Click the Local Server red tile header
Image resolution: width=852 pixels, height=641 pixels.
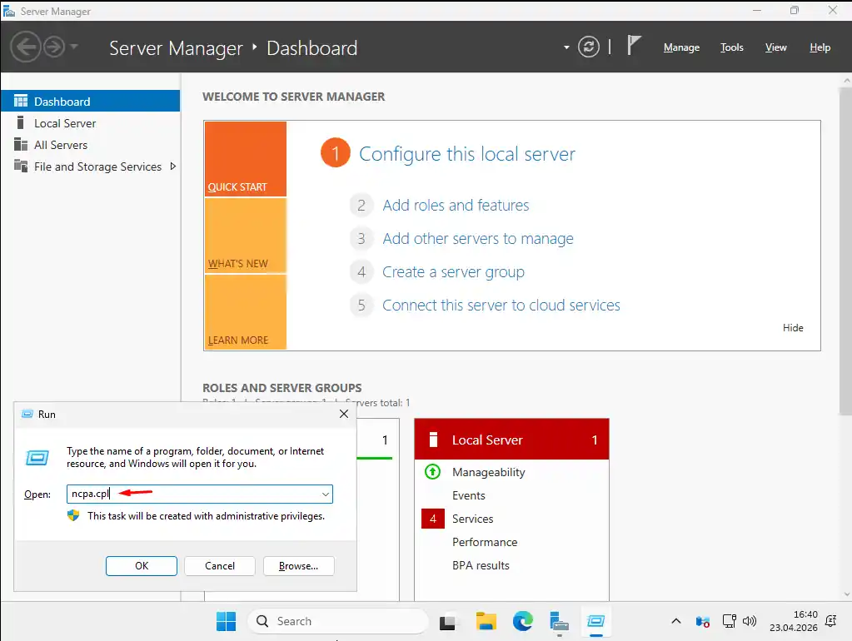(x=511, y=440)
